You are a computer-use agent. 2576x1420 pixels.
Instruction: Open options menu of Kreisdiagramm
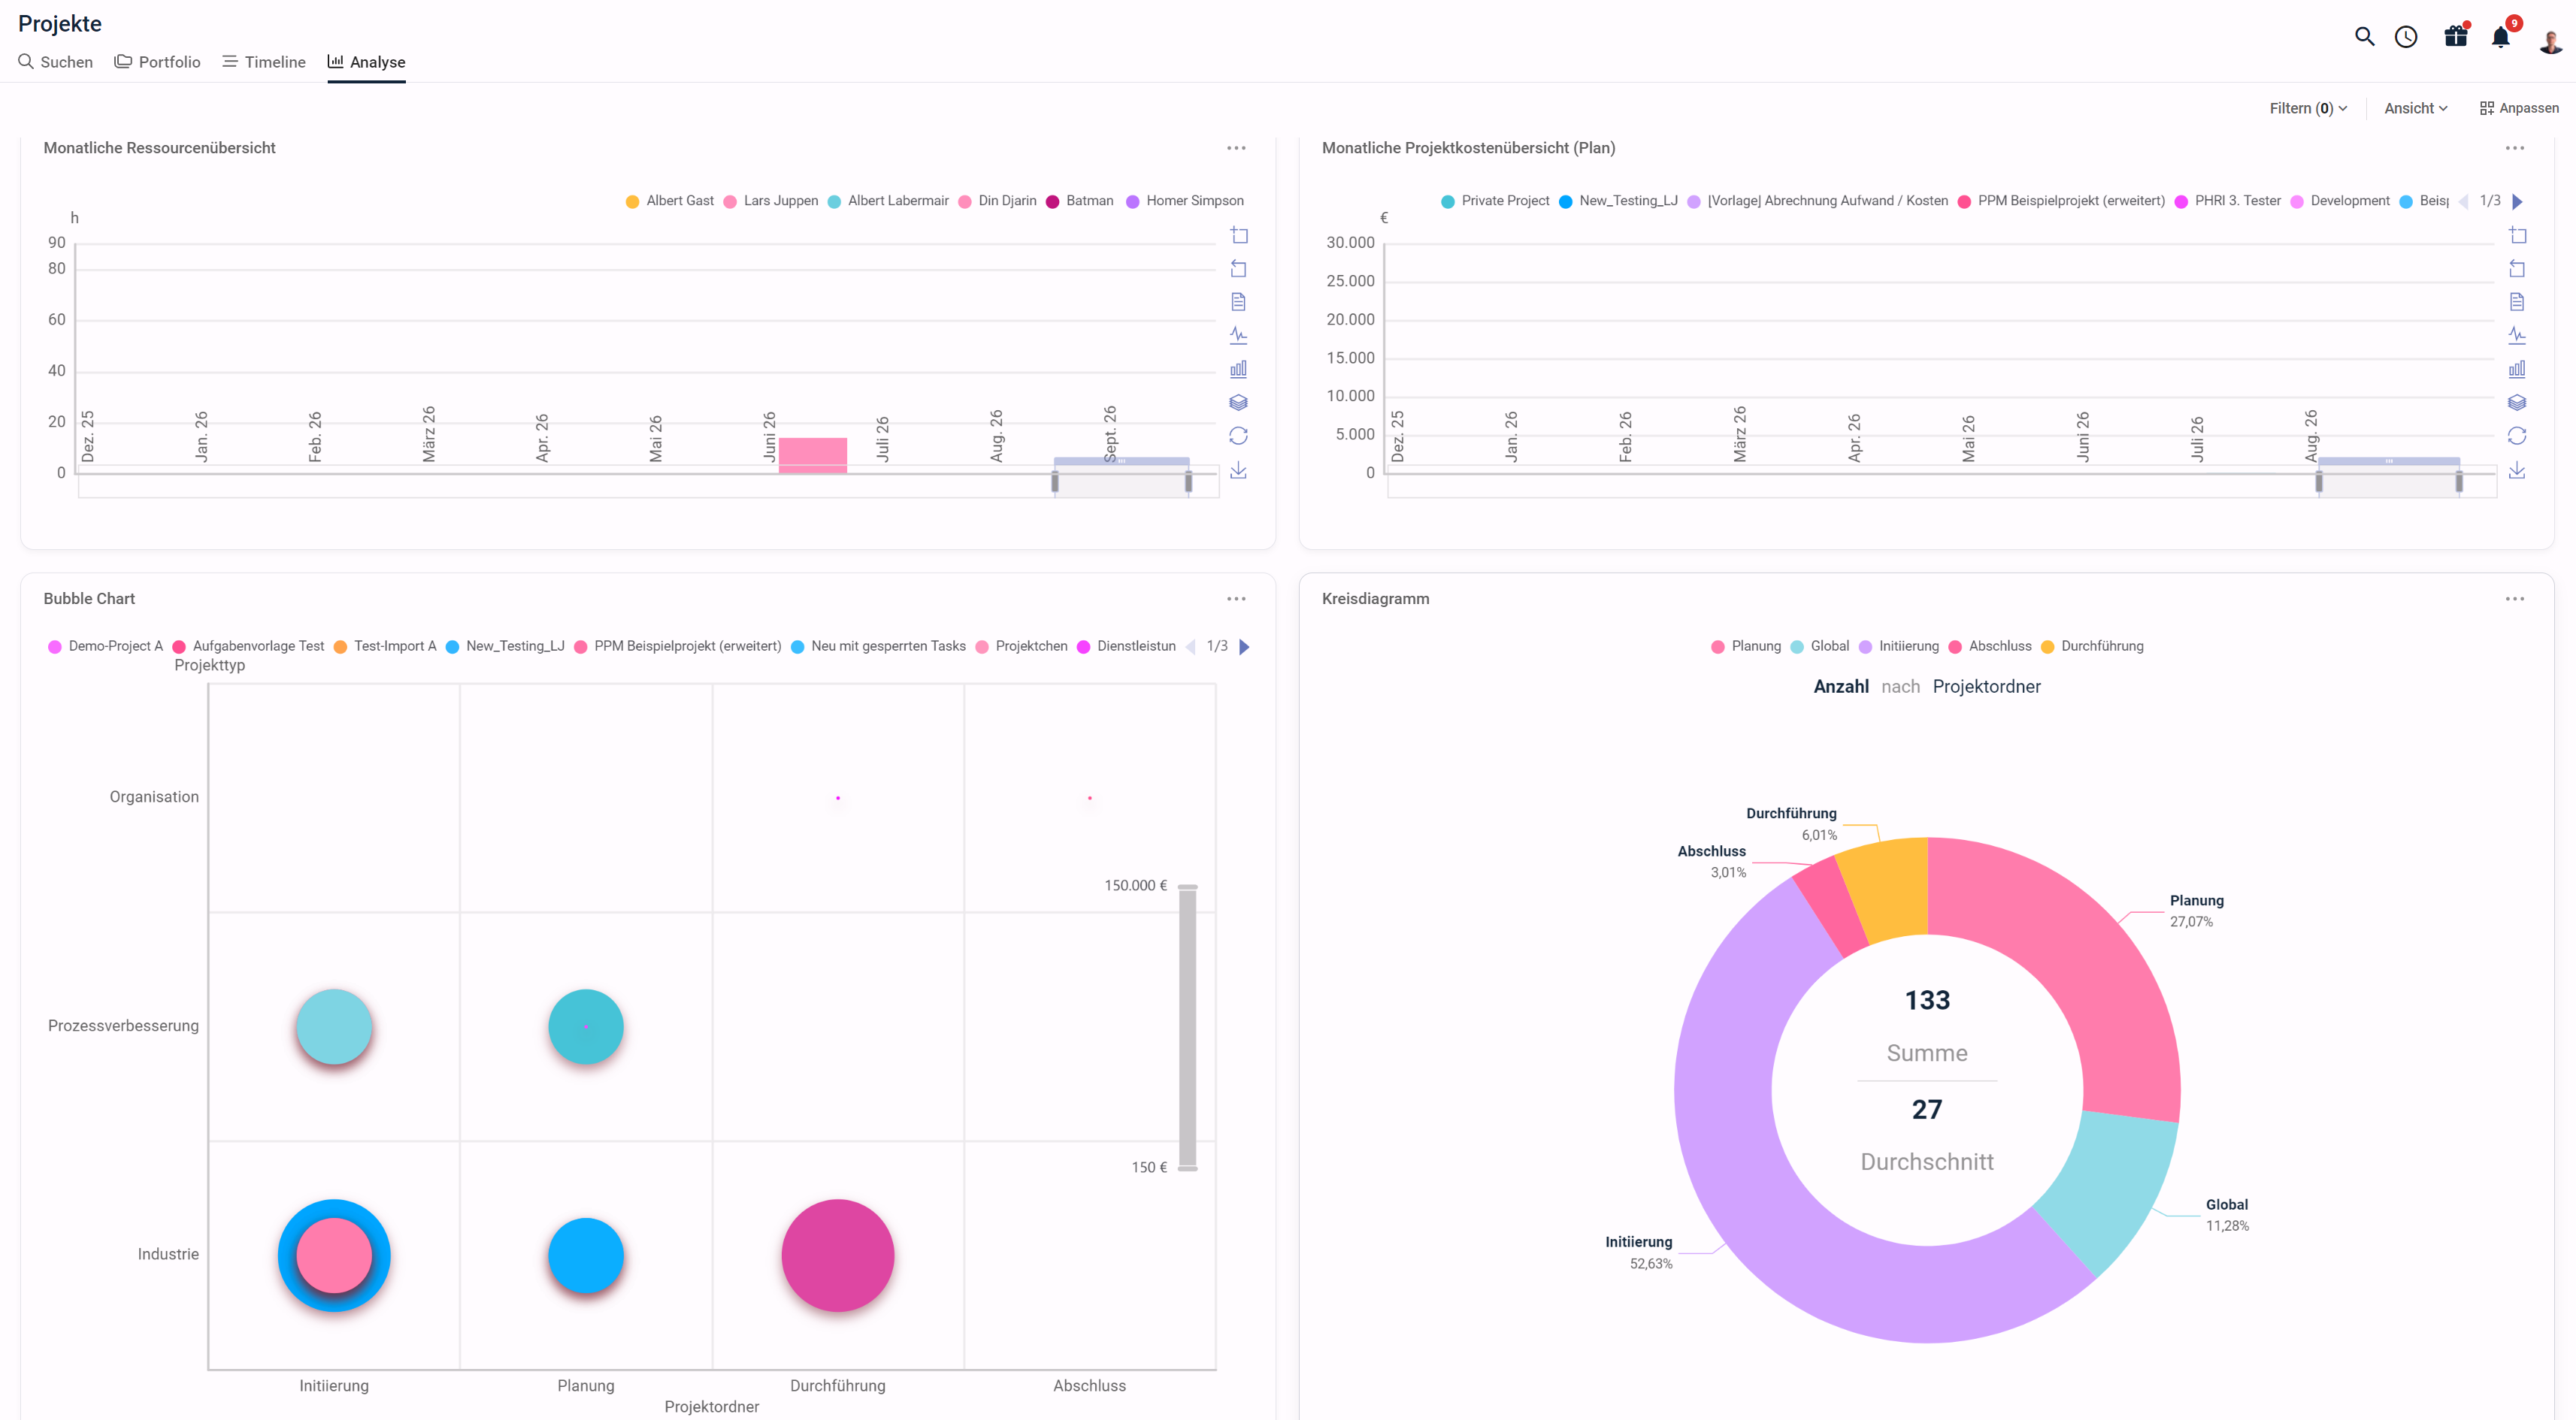coord(2515,599)
